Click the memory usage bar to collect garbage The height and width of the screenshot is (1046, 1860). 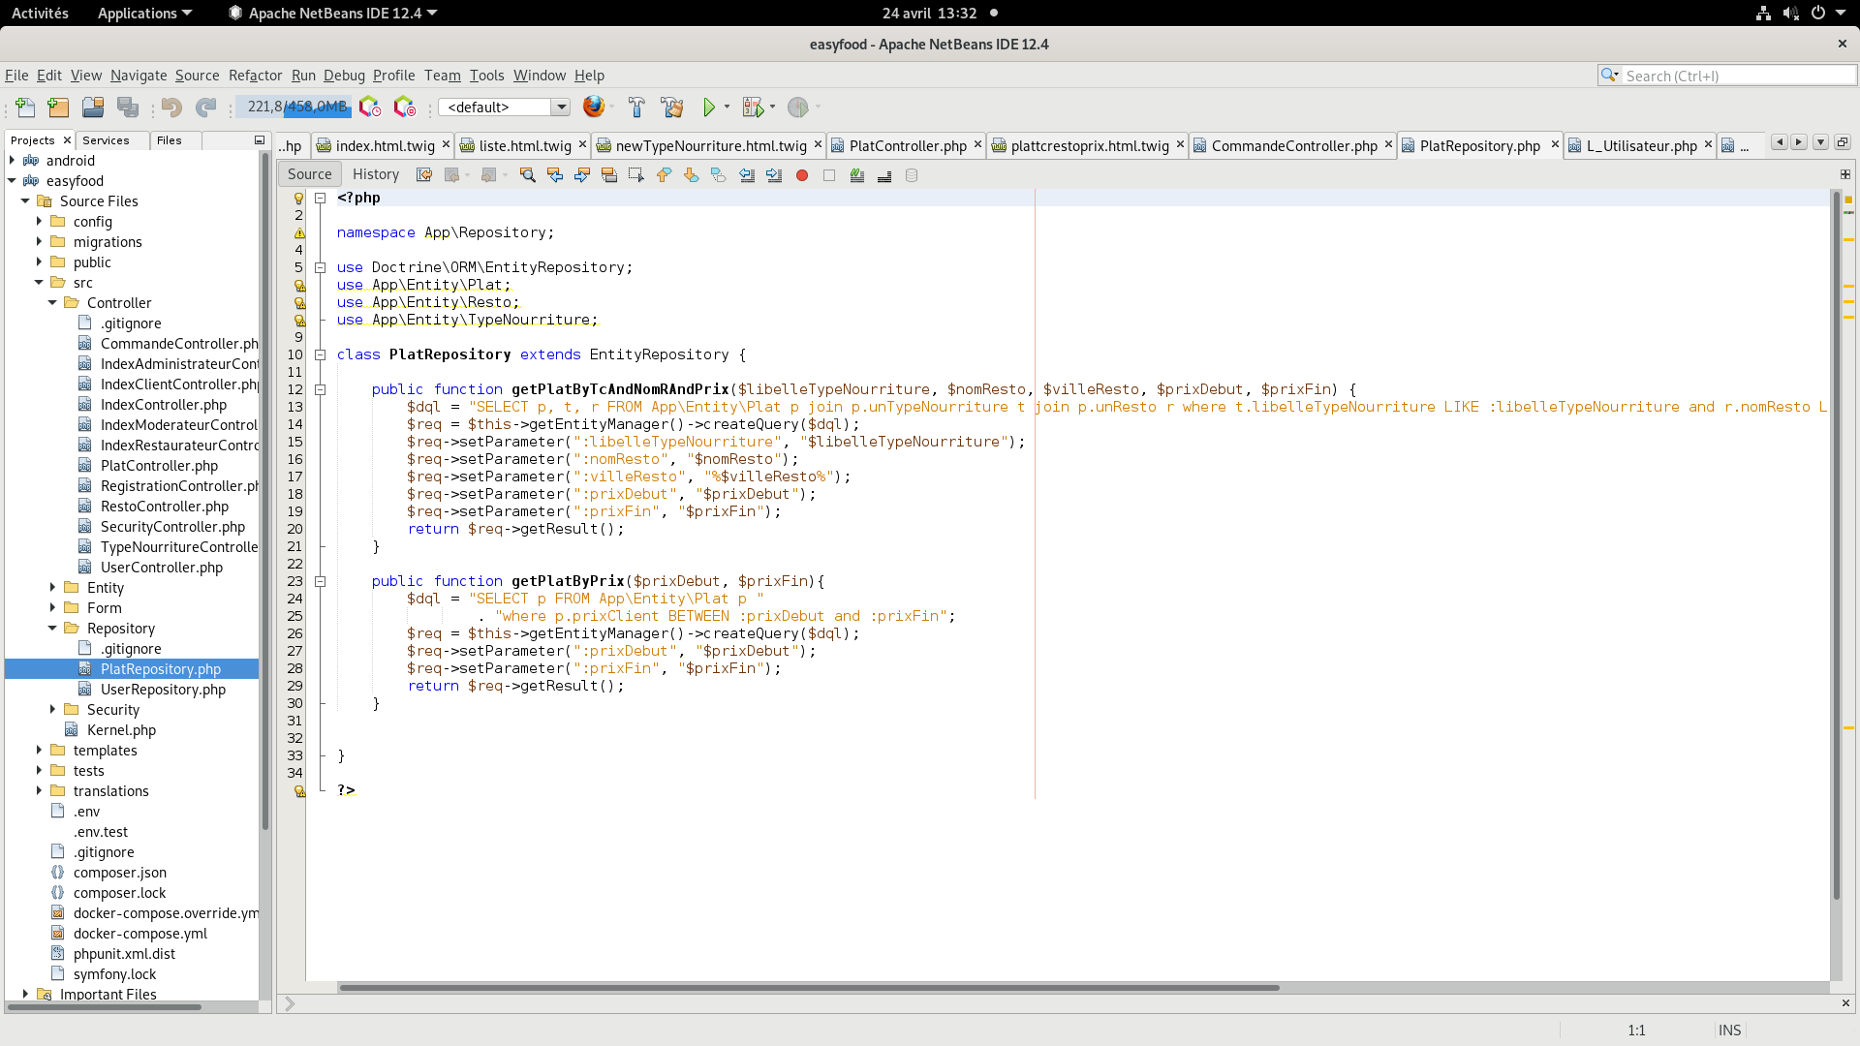[x=294, y=107]
